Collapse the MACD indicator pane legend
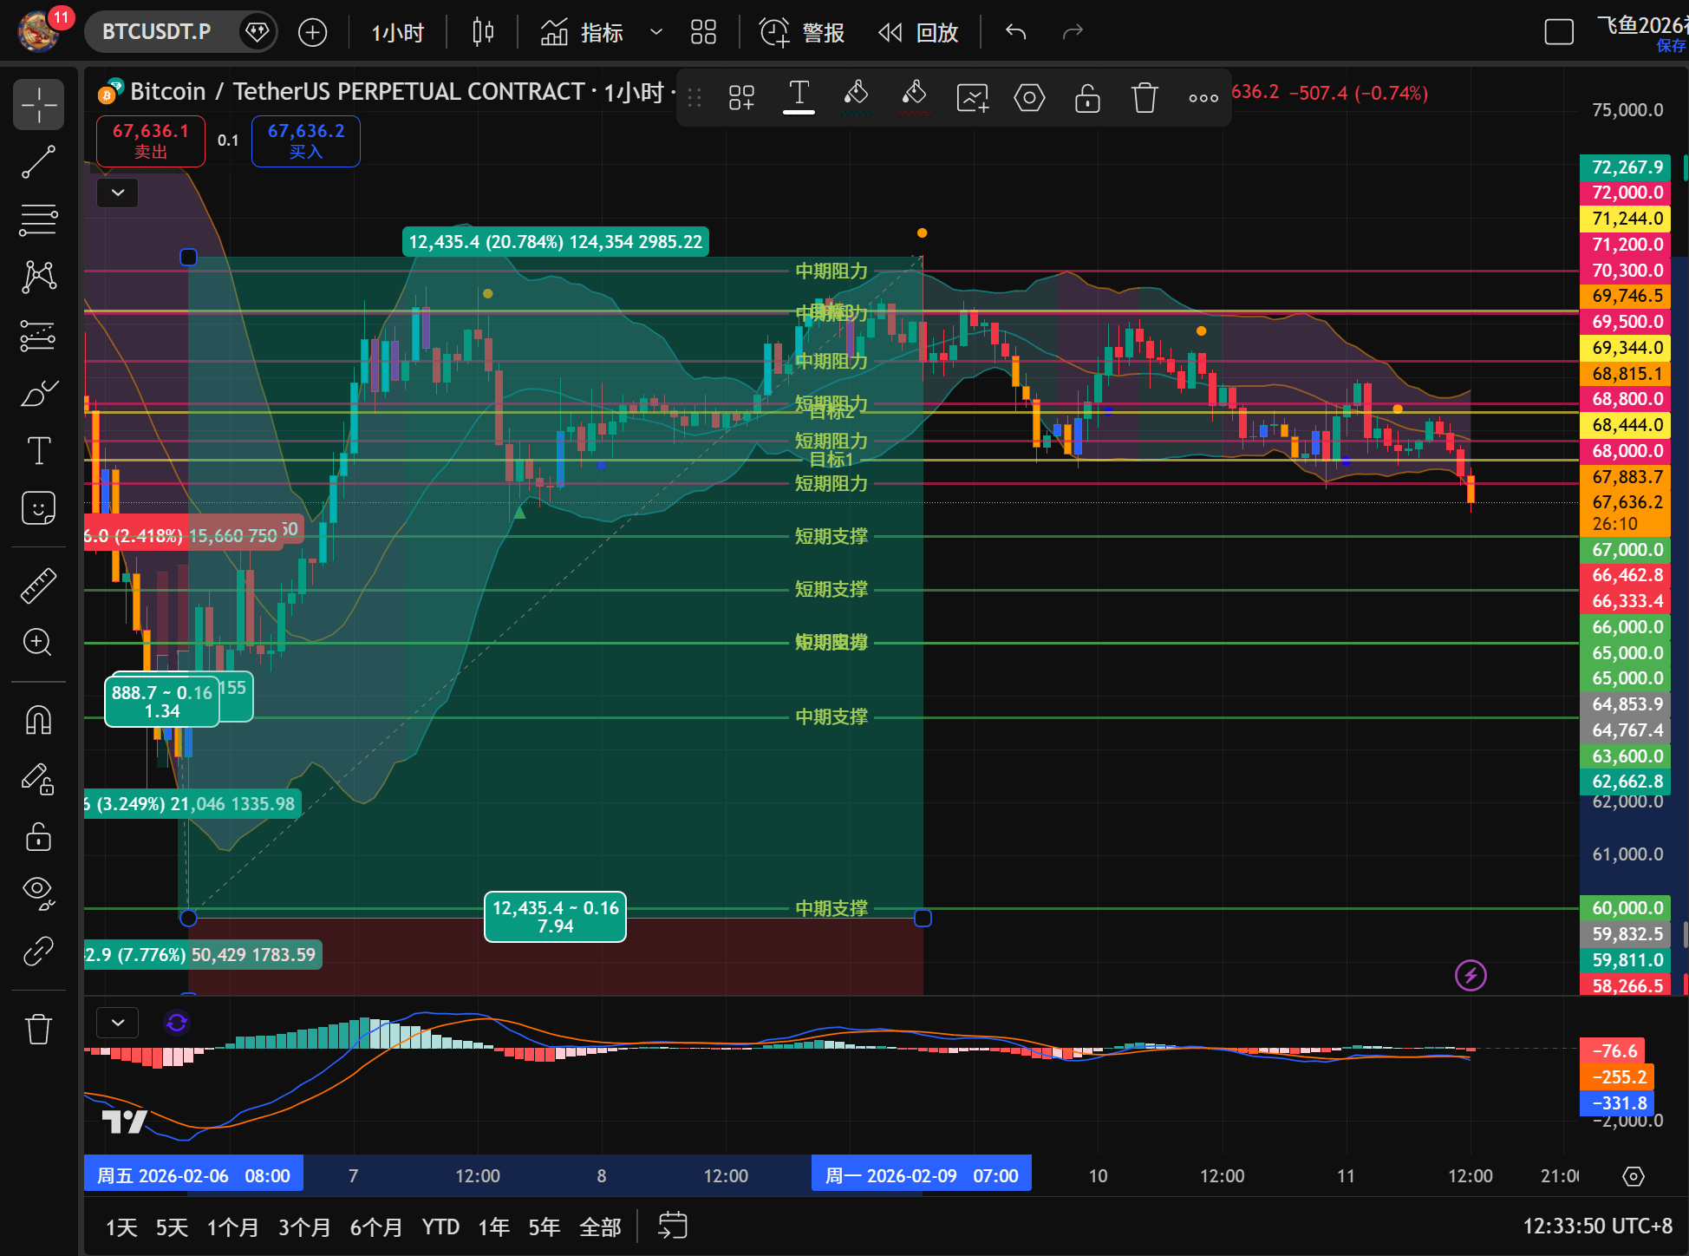 118,1023
